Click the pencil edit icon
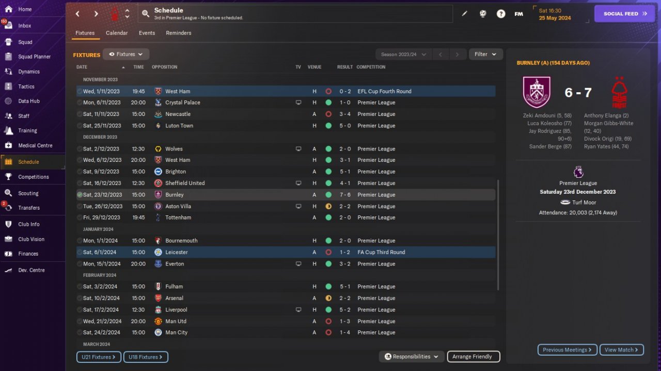Screen dimensions: 661x371 464,14
